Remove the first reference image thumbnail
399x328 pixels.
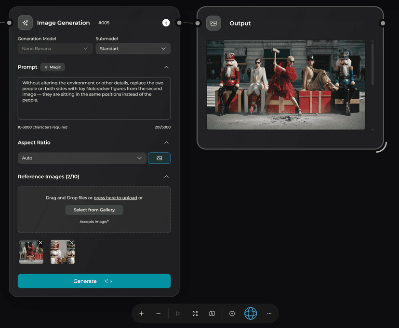(x=40, y=243)
